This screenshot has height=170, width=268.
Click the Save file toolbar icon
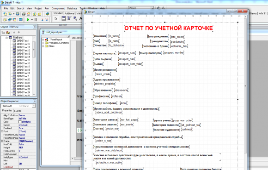point(18,14)
